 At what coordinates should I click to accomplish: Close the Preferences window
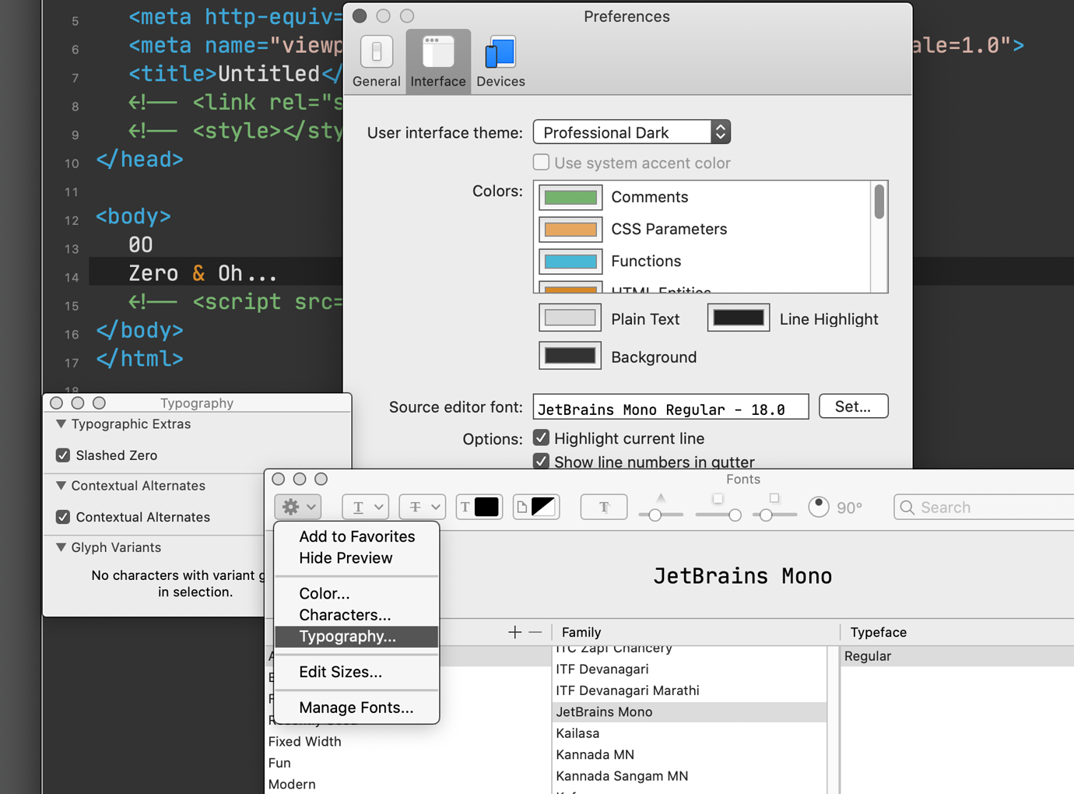point(360,16)
